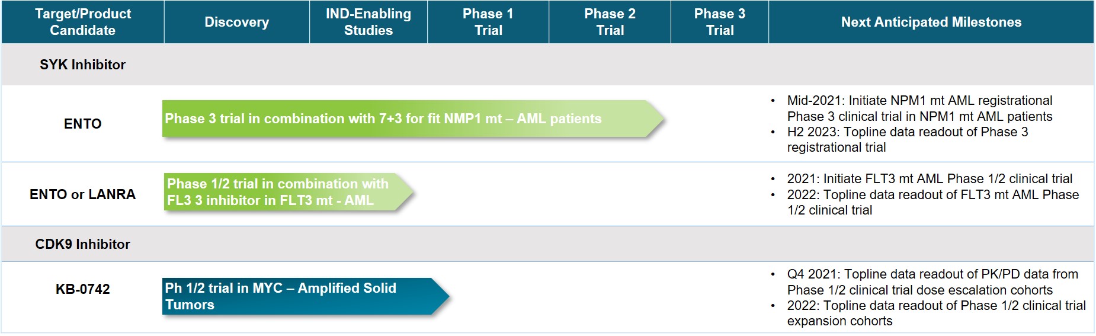Click the Mid-2021 NPM1 registrational trial milestone
This screenshot has height=336, width=1096.
pyautogui.click(x=919, y=108)
